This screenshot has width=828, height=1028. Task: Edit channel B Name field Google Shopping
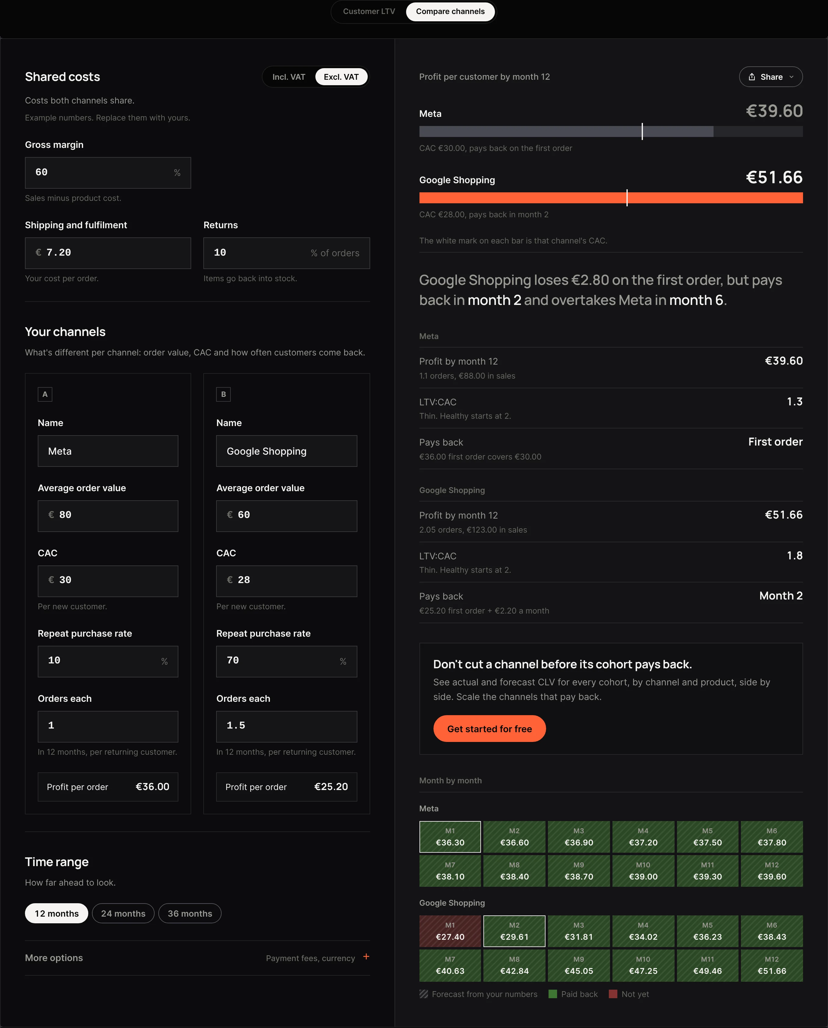click(x=287, y=451)
